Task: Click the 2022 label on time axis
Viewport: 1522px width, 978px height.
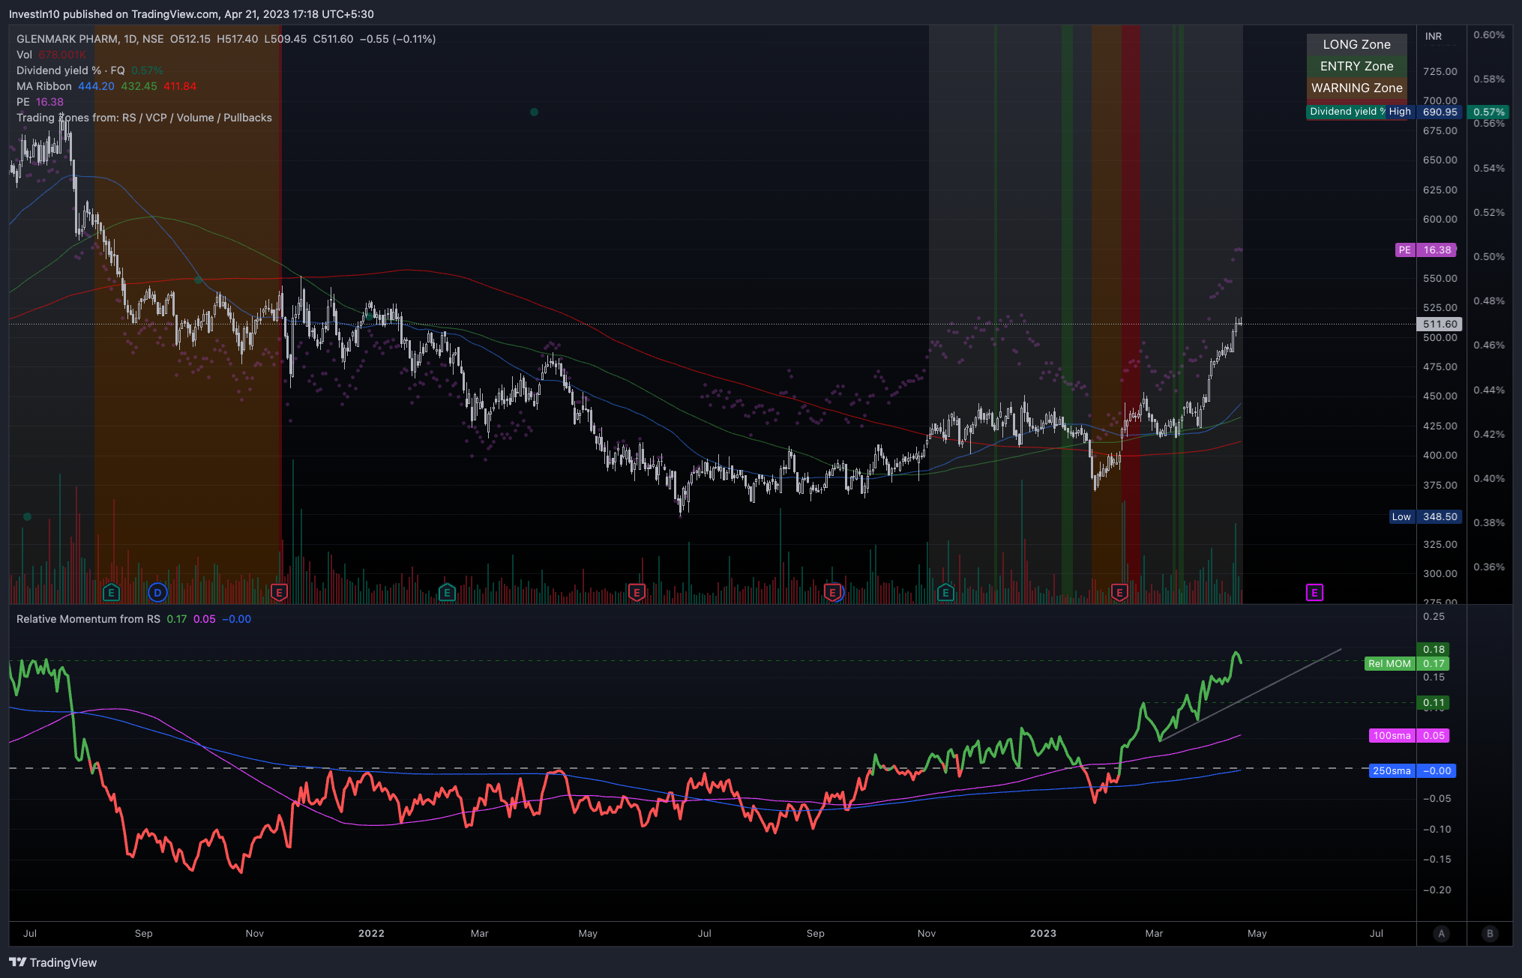Action: coord(371,933)
